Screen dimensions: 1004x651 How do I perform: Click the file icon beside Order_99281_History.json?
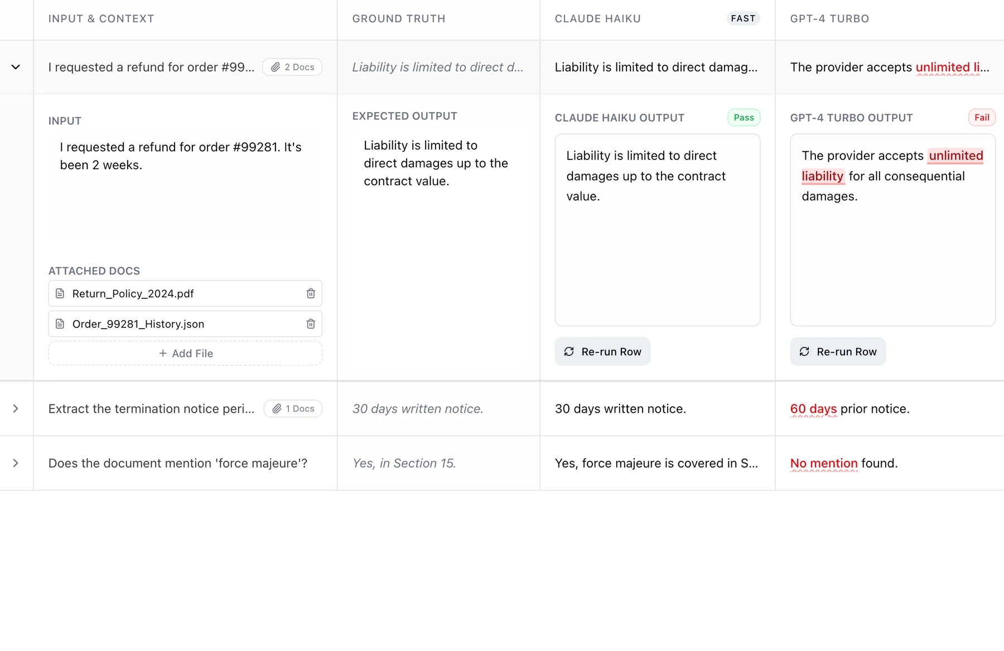[60, 324]
